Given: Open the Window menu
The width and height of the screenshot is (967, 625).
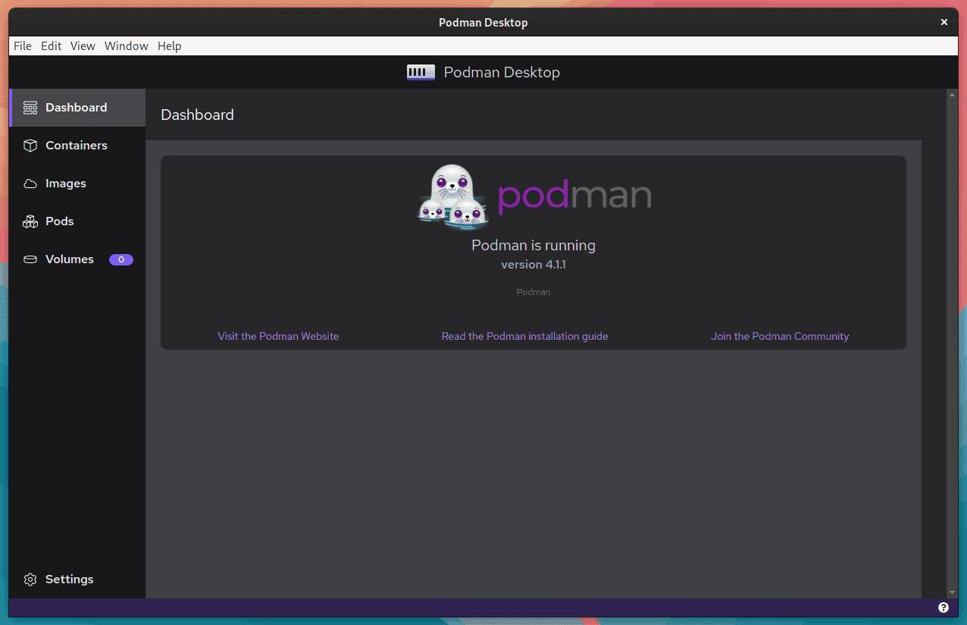Looking at the screenshot, I should 126,46.
